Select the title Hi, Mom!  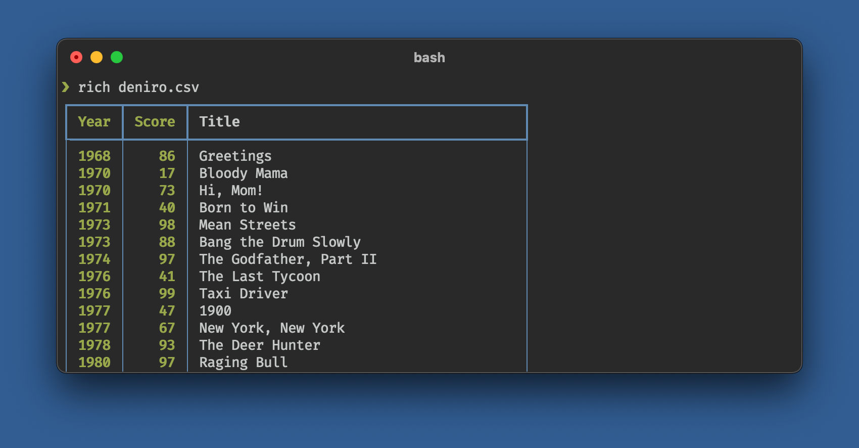[x=231, y=191]
